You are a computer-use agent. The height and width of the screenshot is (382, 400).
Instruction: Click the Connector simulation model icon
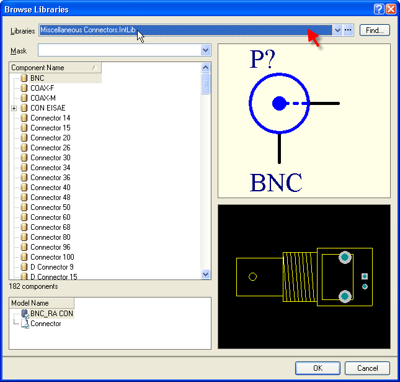pos(25,324)
